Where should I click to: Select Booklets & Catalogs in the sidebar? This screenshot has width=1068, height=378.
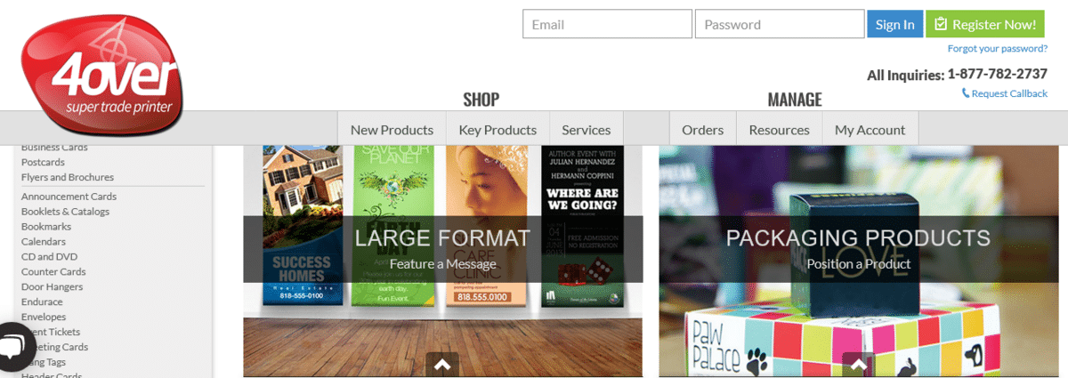[x=65, y=212]
